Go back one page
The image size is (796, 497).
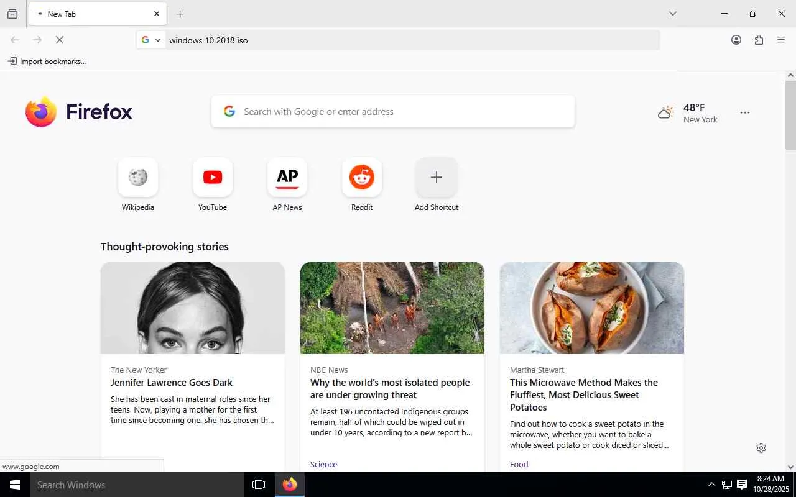15,40
